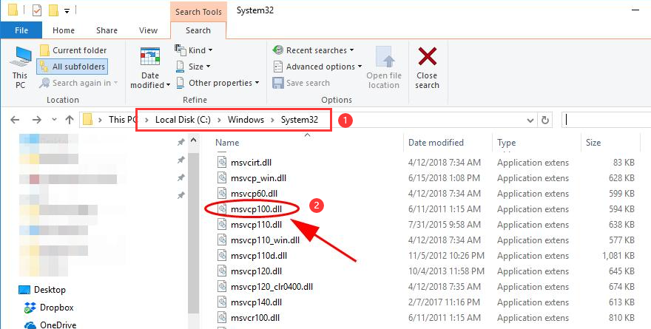Open Other properties dropdown
The image size is (651, 329).
217,83
